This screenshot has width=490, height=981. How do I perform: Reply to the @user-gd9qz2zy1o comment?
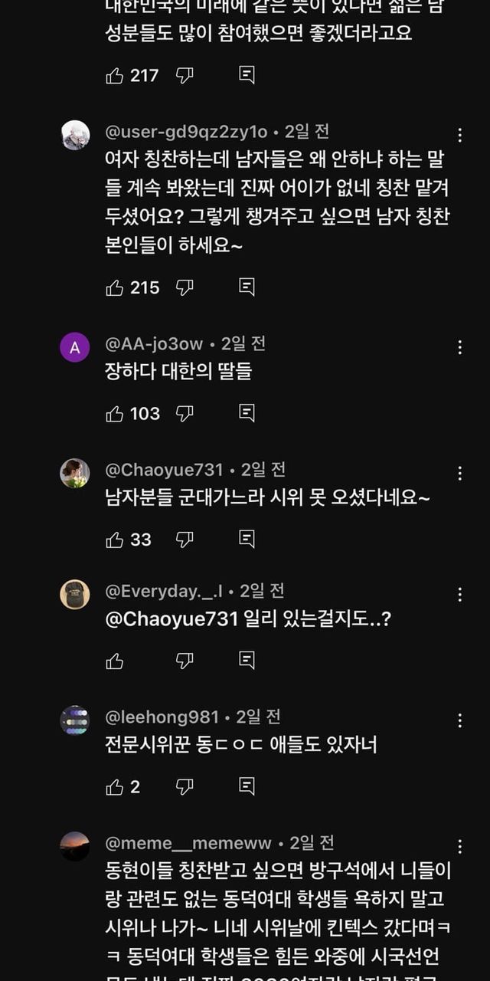(247, 287)
